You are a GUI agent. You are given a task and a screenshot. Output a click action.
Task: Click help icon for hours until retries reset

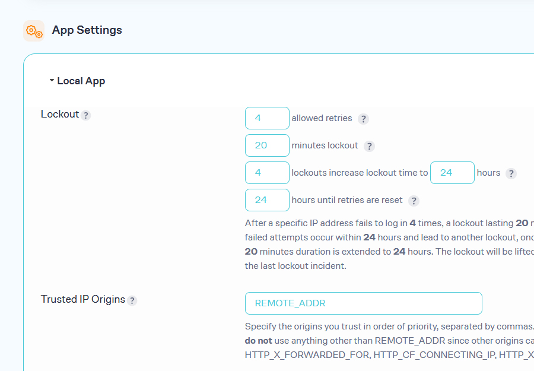414,201
